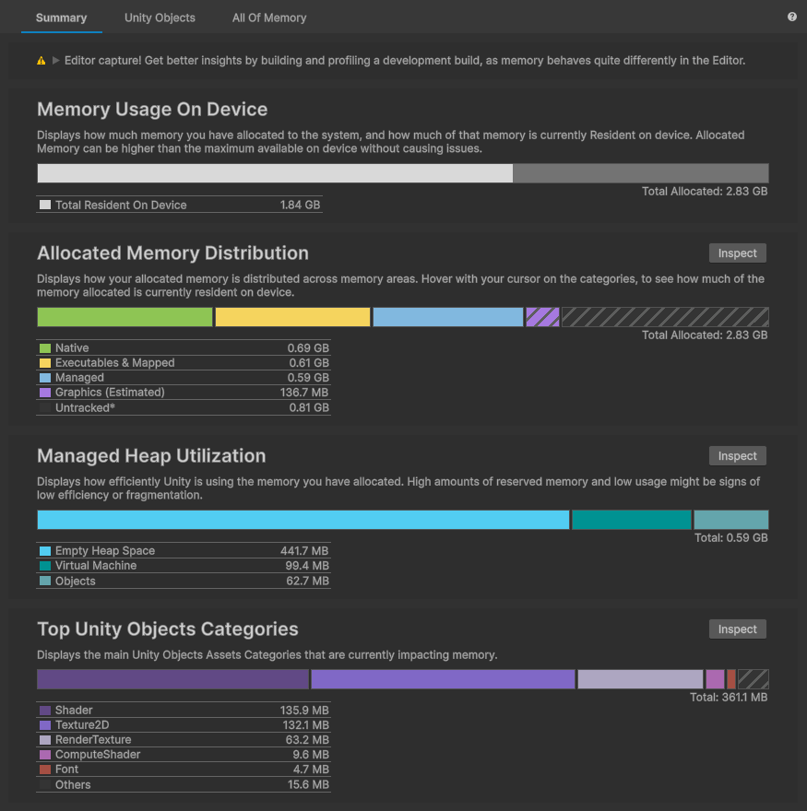Click the Total Resident On Device swatch
This screenshot has height=811, width=807.
coord(45,205)
